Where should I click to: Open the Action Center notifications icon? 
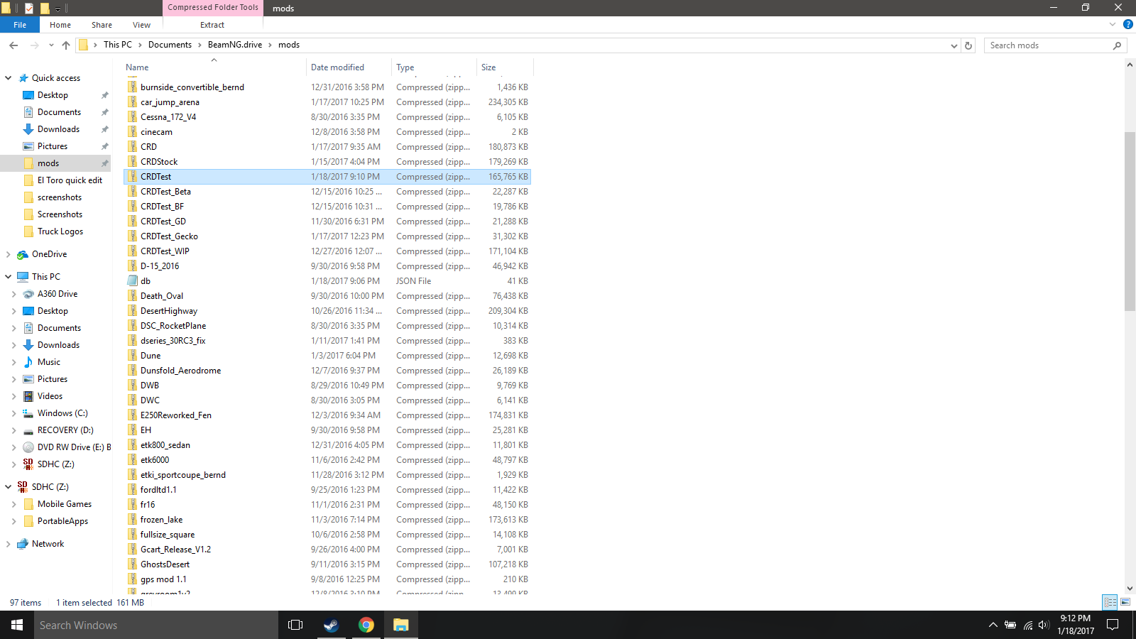coord(1113,625)
